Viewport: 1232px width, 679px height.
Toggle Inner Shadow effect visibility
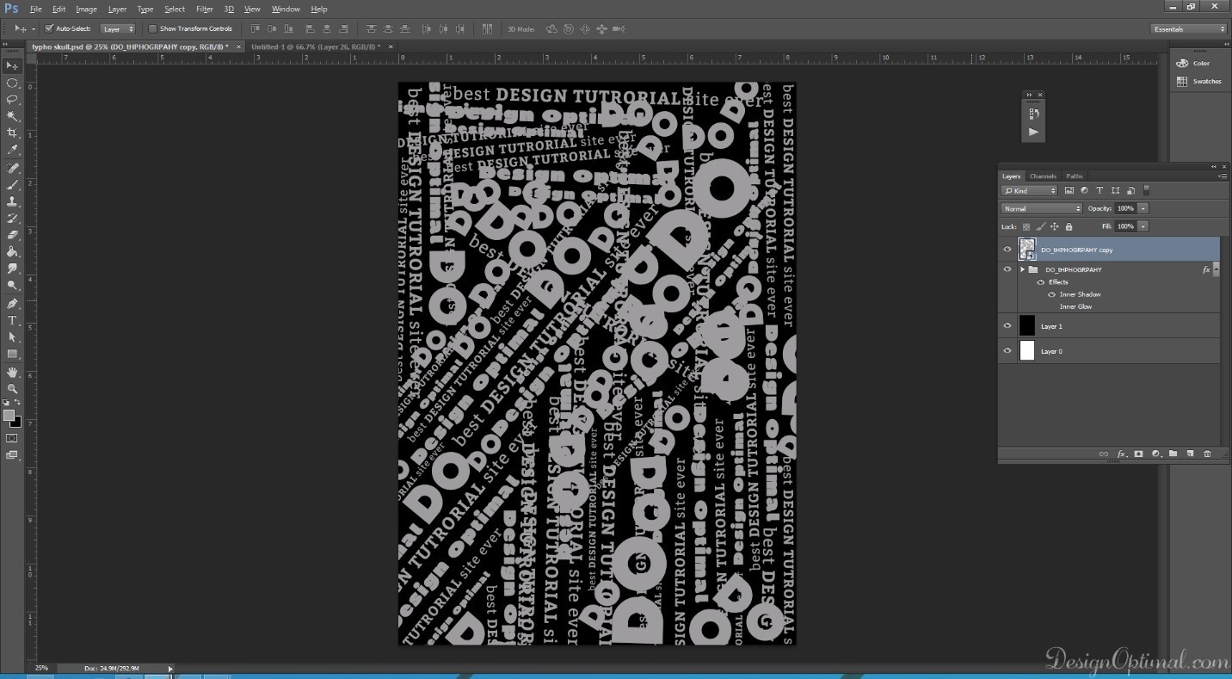coord(1051,294)
